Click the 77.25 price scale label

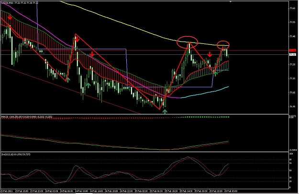pos(292,65)
